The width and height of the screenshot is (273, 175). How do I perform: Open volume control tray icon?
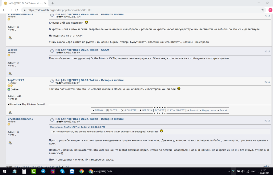pyautogui.click(x=243, y=171)
